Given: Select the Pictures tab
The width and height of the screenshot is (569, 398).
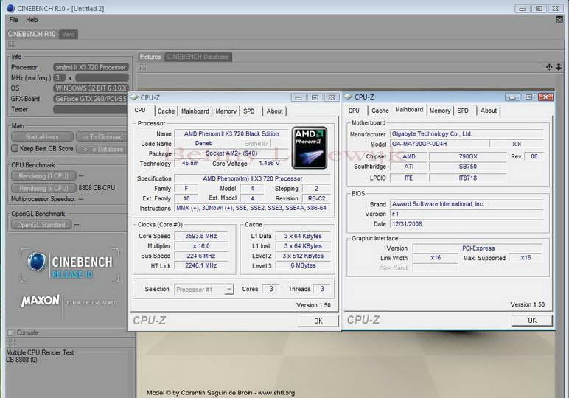Looking at the screenshot, I should (x=150, y=57).
